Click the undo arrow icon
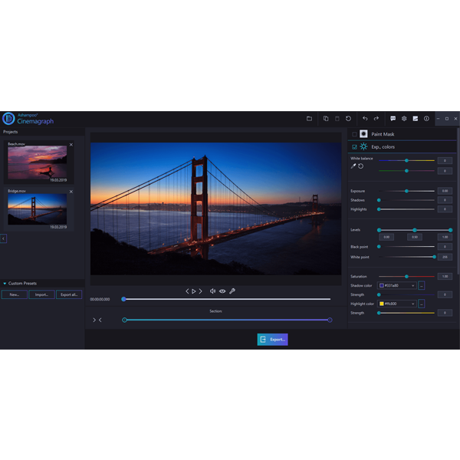The image size is (460, 460). tap(365, 119)
